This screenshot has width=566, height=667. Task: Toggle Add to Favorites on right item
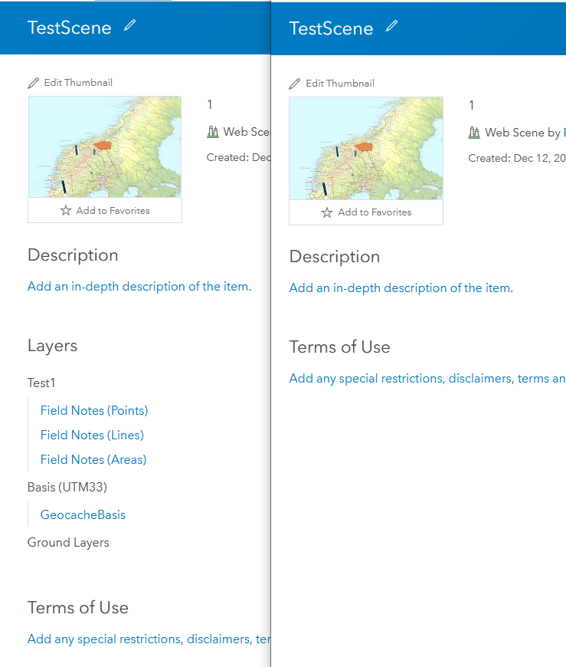point(374,212)
